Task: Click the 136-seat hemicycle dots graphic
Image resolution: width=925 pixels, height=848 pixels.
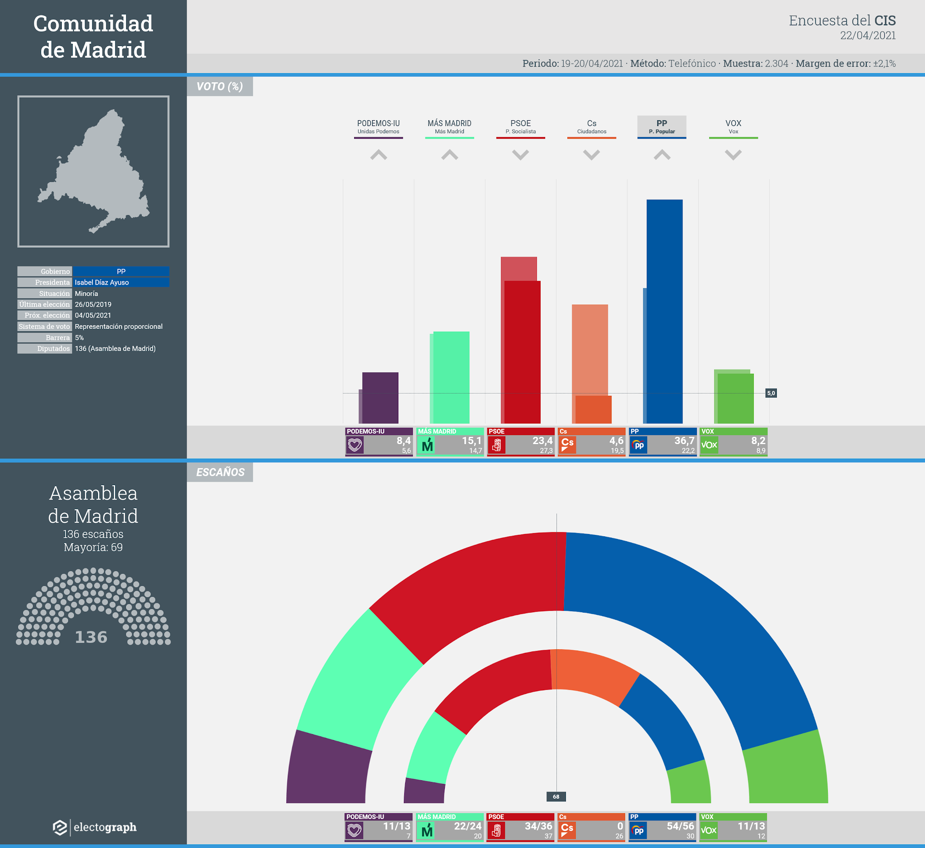Action: pos(93,606)
